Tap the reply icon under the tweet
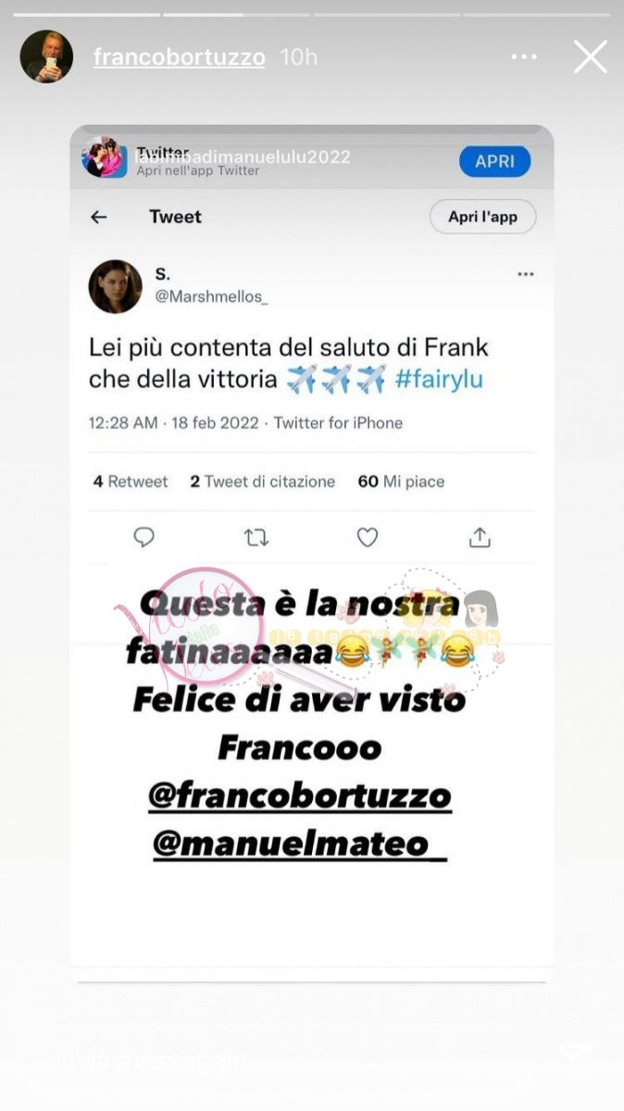624x1111 pixels. 144,537
